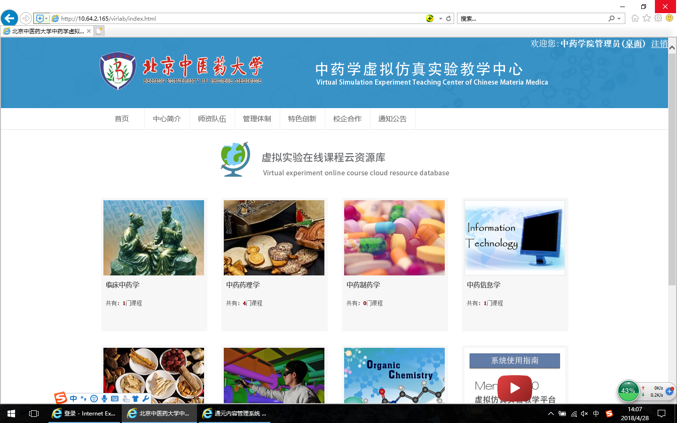Open the 通知公告 menu item
This screenshot has height=423, width=677.
coord(393,119)
